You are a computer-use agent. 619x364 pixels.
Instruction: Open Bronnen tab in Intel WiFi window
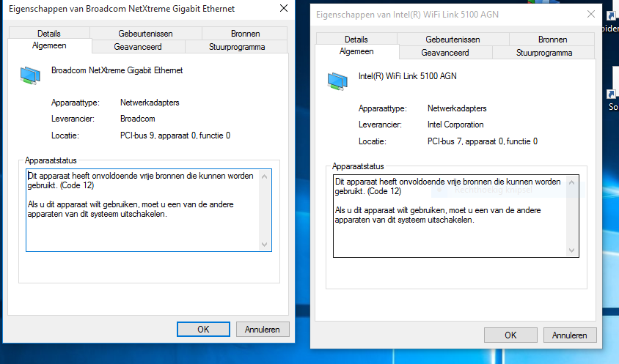[553, 40]
